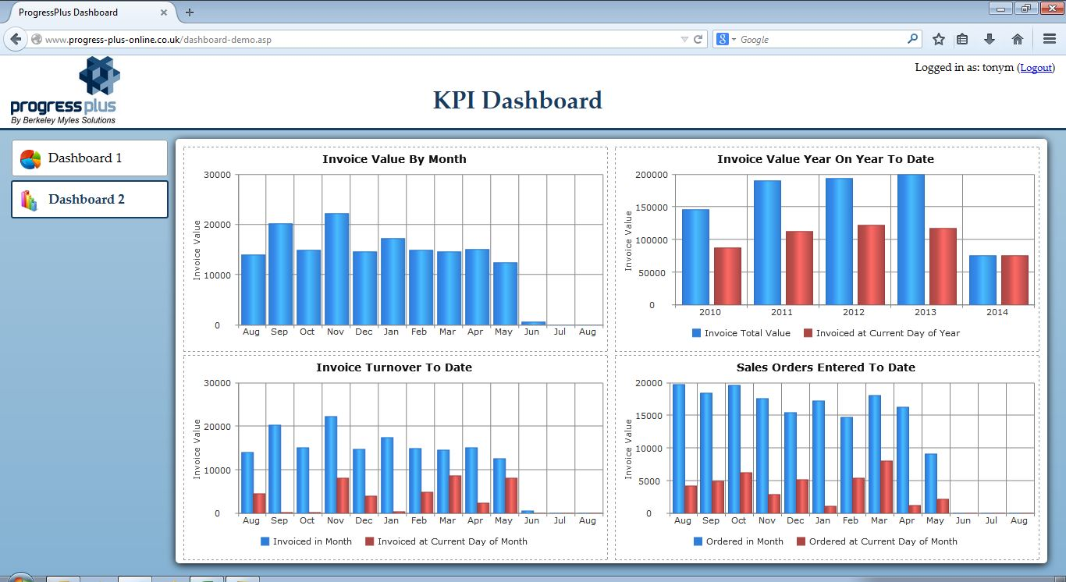
Task: Reload the page with the refresh icon
Action: [698, 39]
